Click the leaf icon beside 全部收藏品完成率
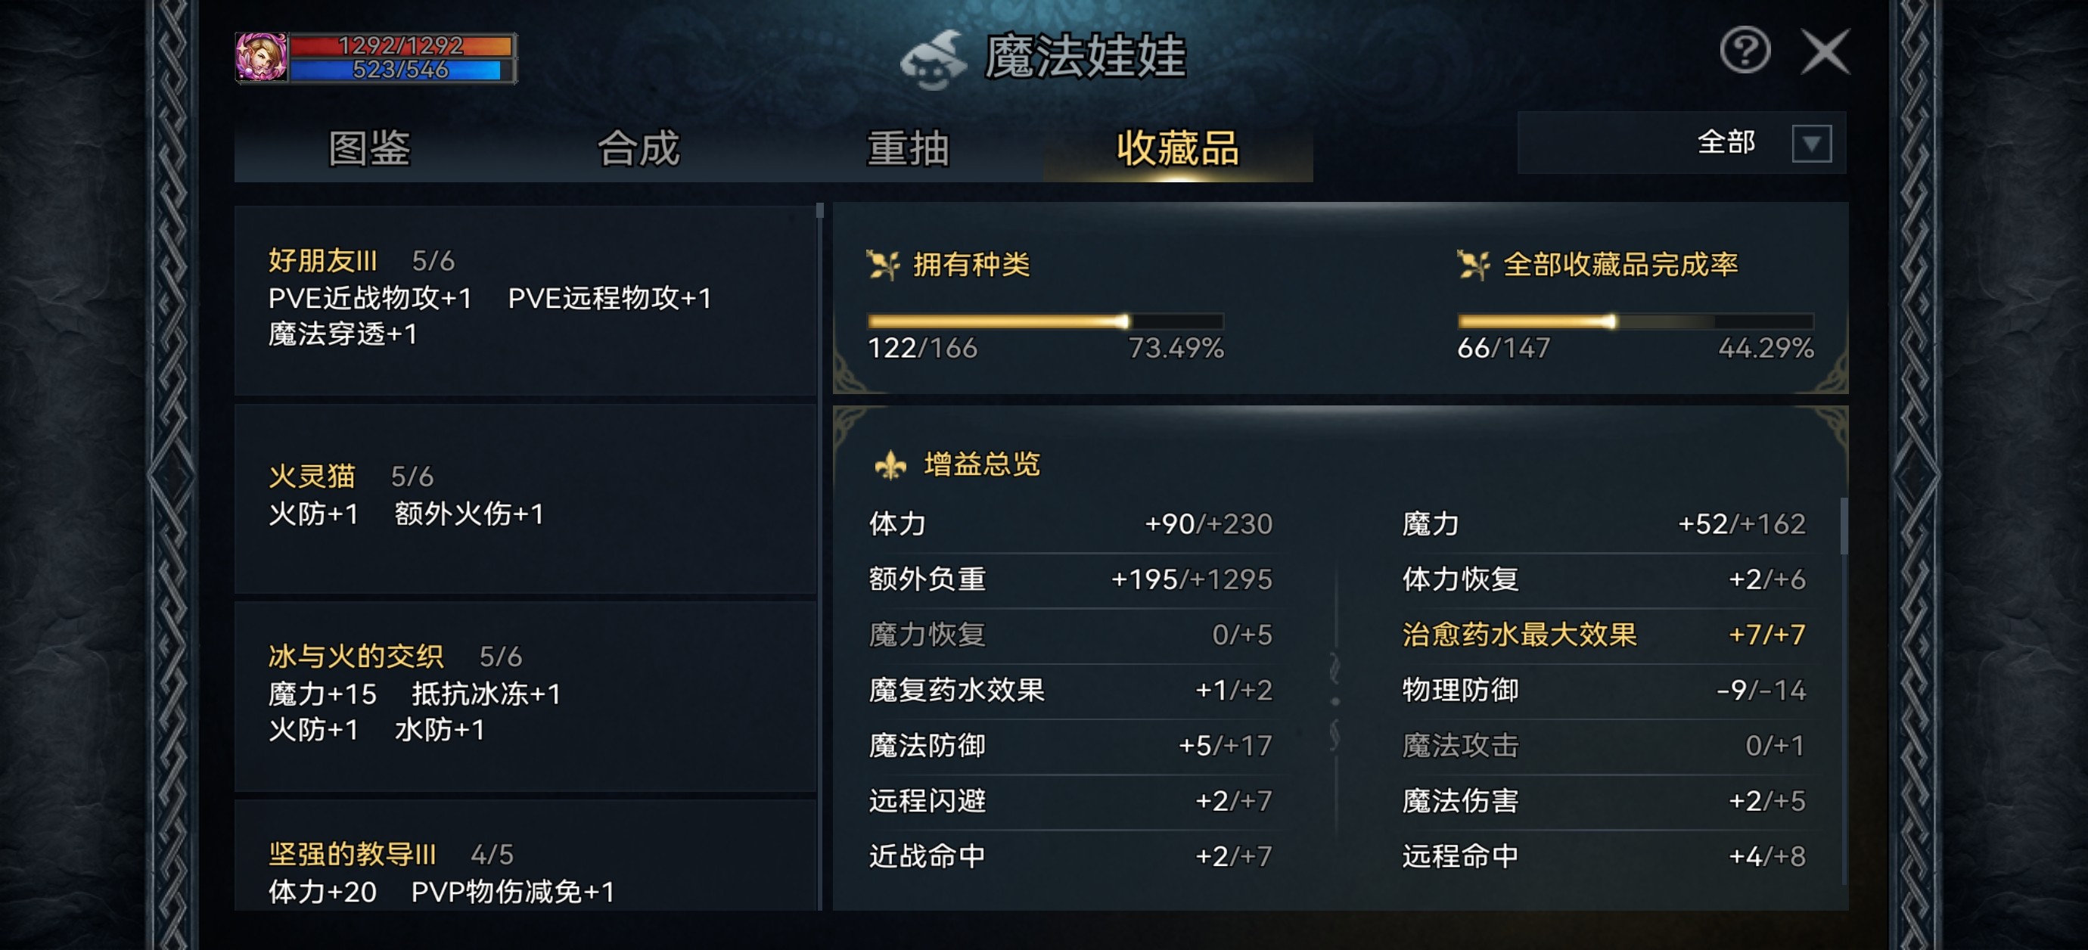The image size is (2088, 950). pos(1473,264)
